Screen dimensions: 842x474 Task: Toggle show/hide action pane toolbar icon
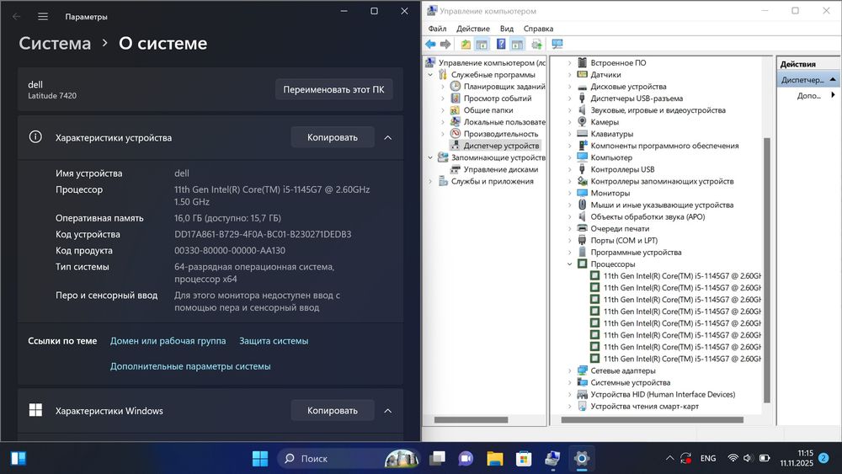[517, 44]
